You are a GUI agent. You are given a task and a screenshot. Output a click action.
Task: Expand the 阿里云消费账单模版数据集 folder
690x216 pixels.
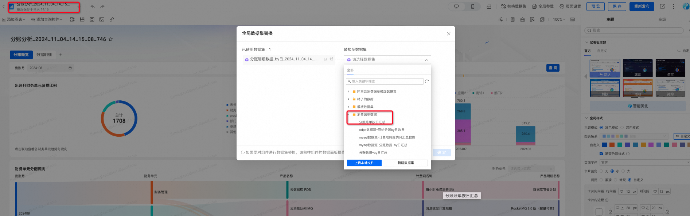click(348, 92)
